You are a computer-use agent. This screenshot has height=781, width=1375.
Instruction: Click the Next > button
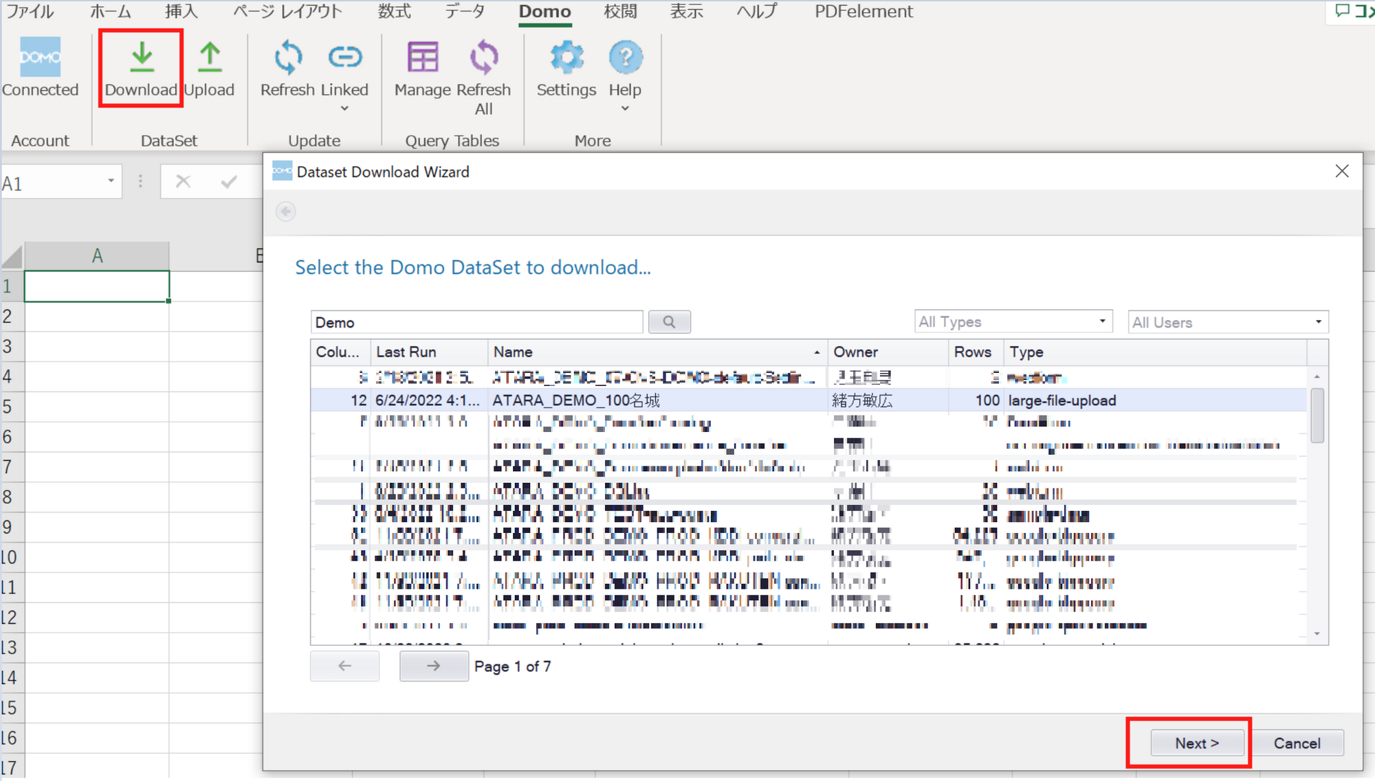point(1196,743)
